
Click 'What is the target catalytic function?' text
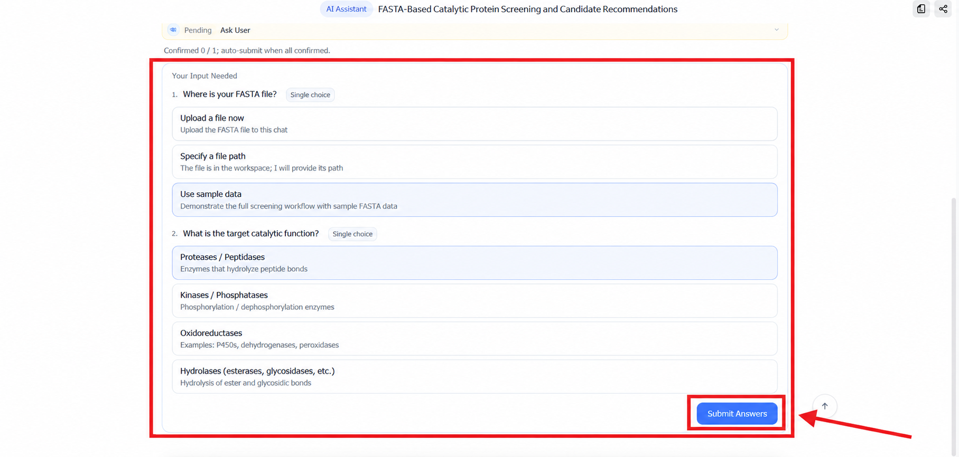251,234
